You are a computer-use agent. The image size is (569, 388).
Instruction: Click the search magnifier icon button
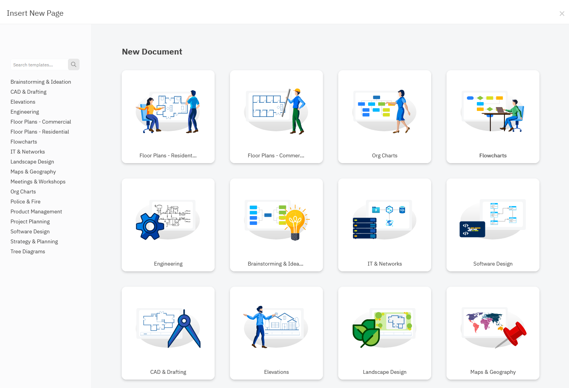point(73,64)
